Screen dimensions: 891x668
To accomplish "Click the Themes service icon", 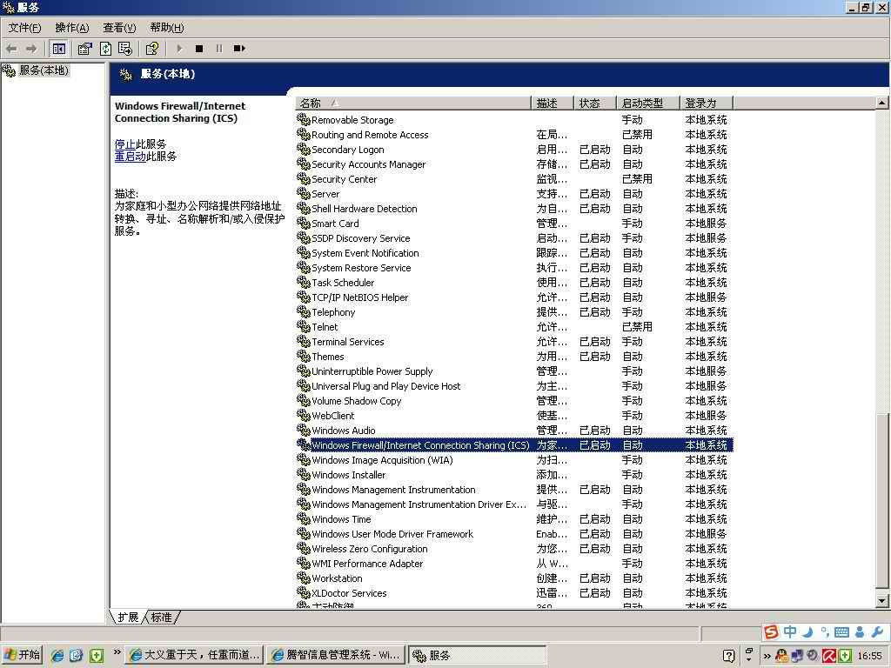I will [304, 356].
